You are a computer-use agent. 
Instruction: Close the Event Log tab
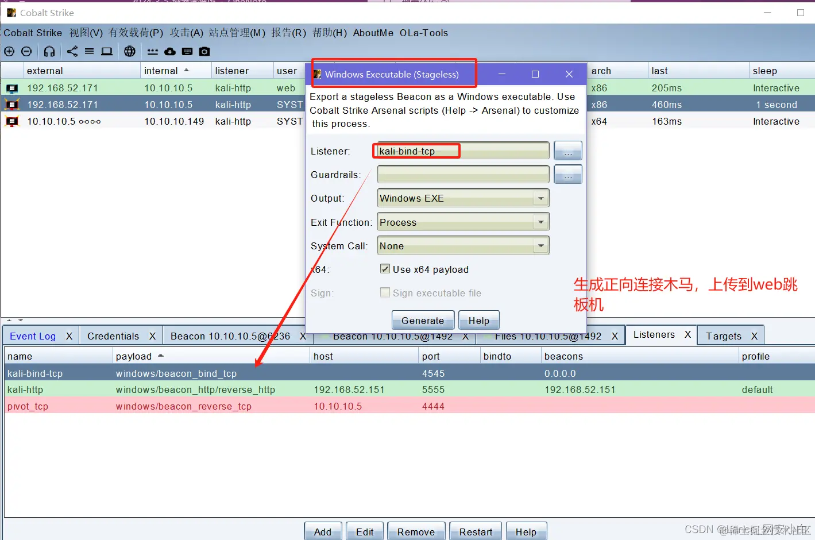tap(69, 336)
